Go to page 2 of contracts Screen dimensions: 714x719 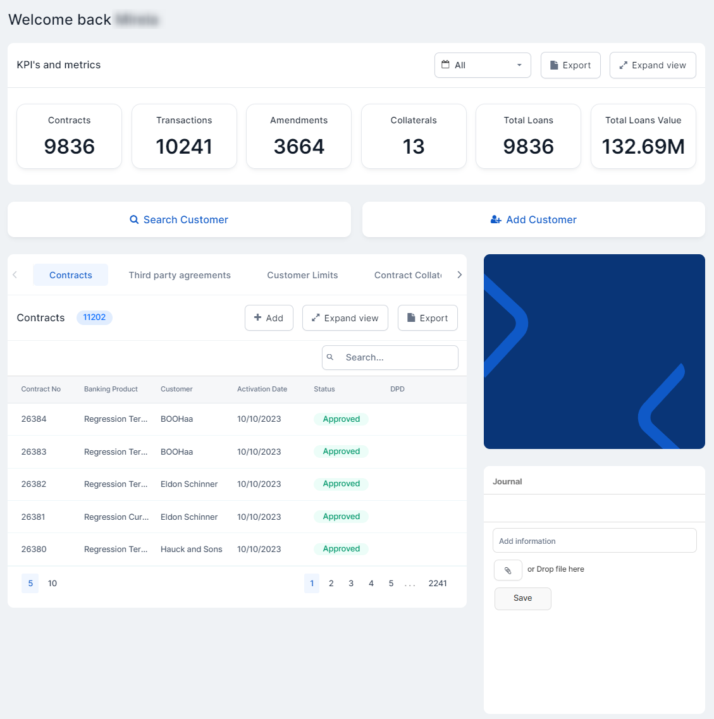[331, 583]
